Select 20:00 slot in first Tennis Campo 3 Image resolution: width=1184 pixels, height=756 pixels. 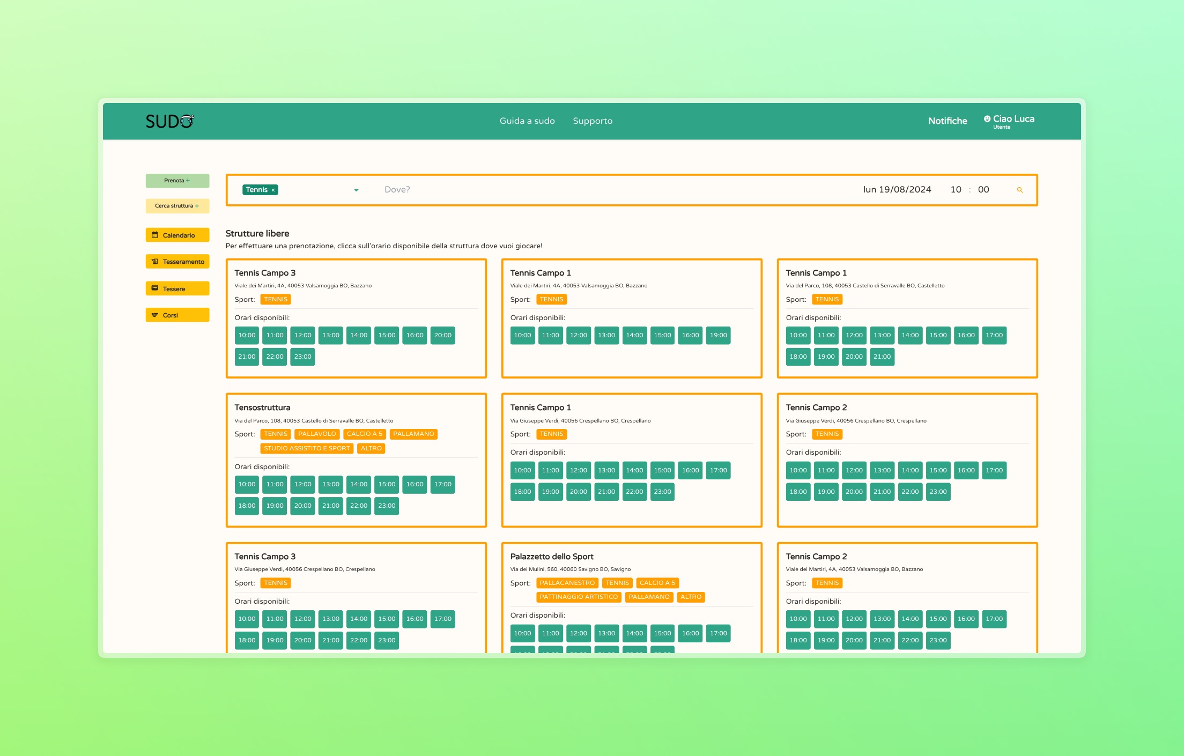442,336
